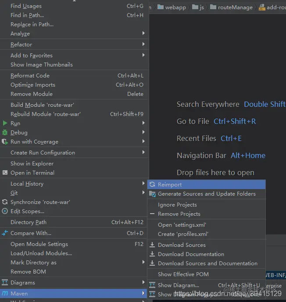Expand the Git submenu arrow

(x=143, y=193)
